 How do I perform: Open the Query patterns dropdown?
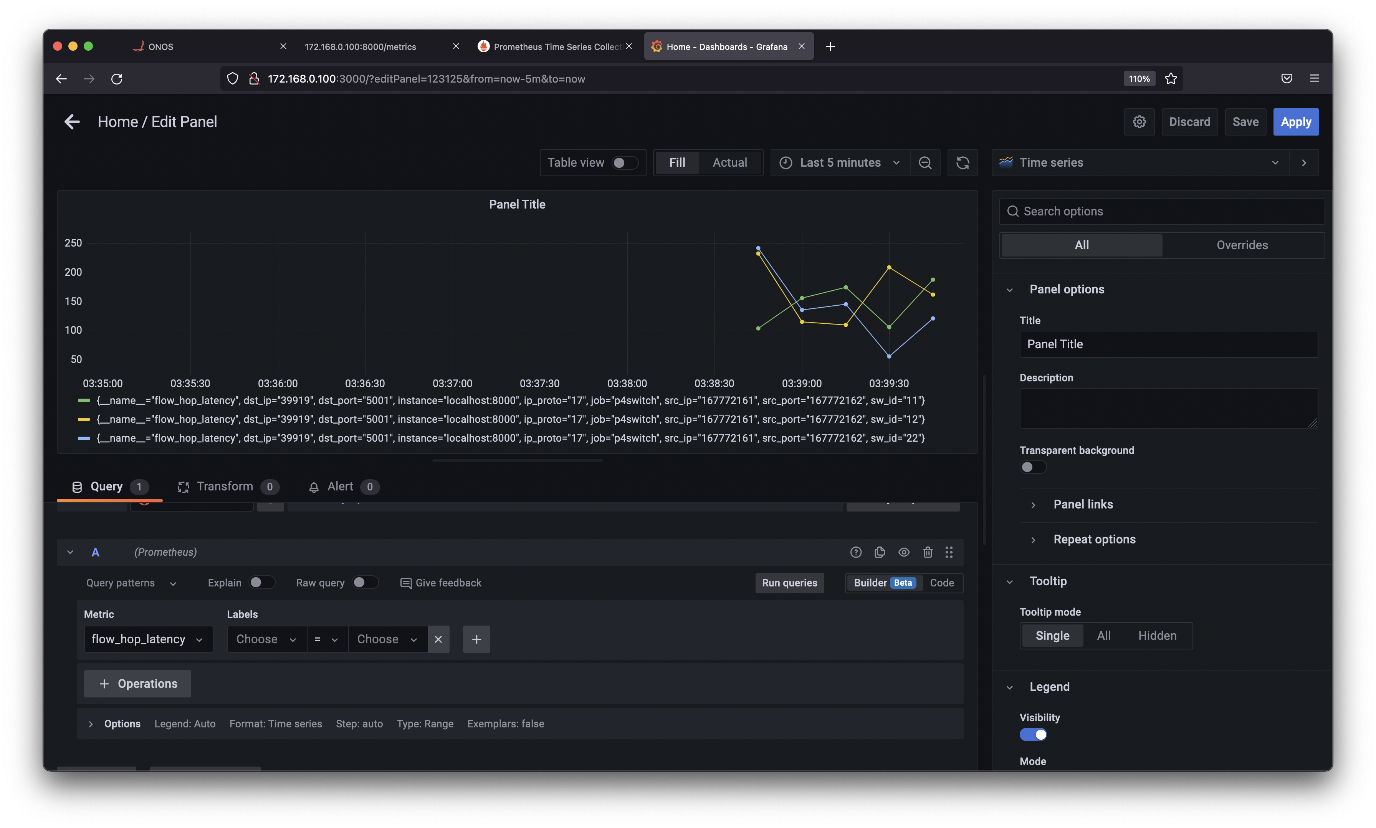click(131, 583)
